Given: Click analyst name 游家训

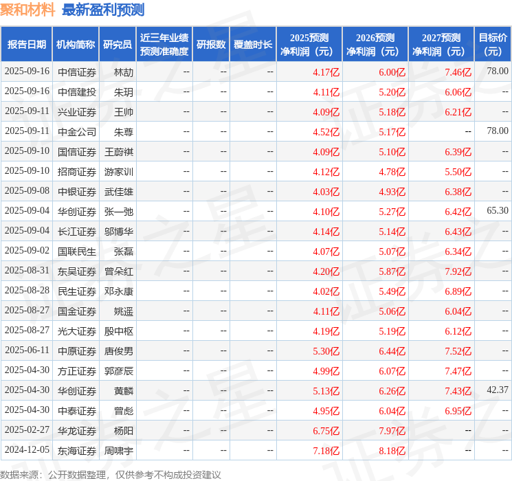Looking at the screenshot, I should [x=119, y=172].
